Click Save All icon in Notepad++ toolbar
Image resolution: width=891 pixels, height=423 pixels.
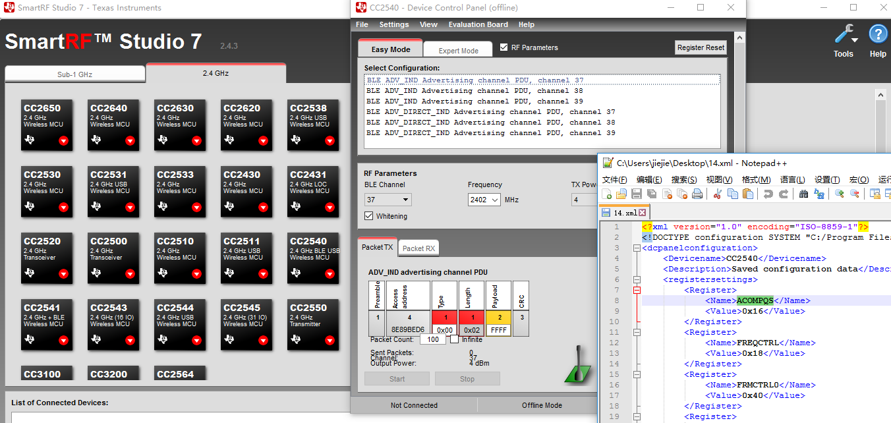tap(652, 194)
